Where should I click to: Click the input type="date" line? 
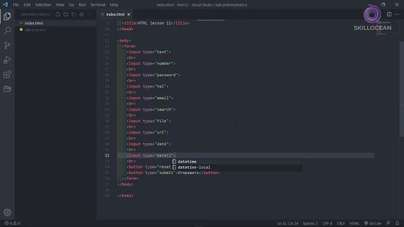click(149, 144)
